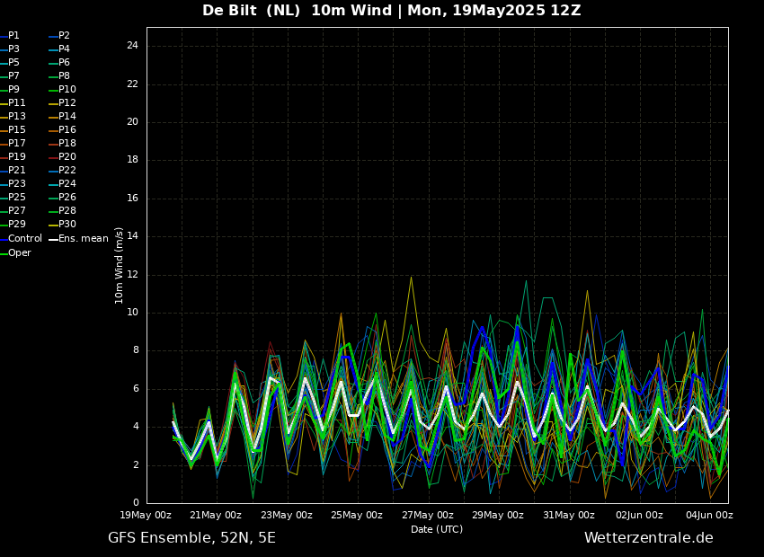The width and height of the screenshot is (764, 557).
Task: Click the y-axis value 20
Action: coord(132,122)
